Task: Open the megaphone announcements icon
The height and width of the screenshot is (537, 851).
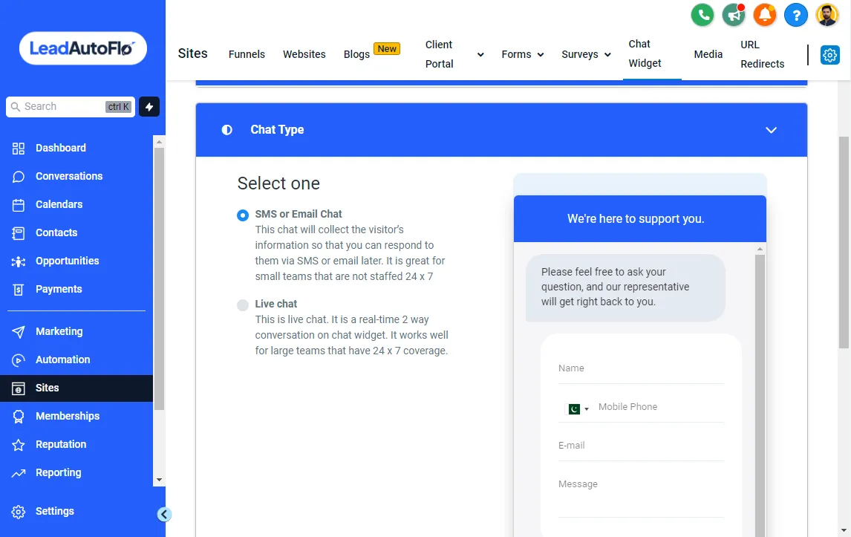Action: point(734,15)
